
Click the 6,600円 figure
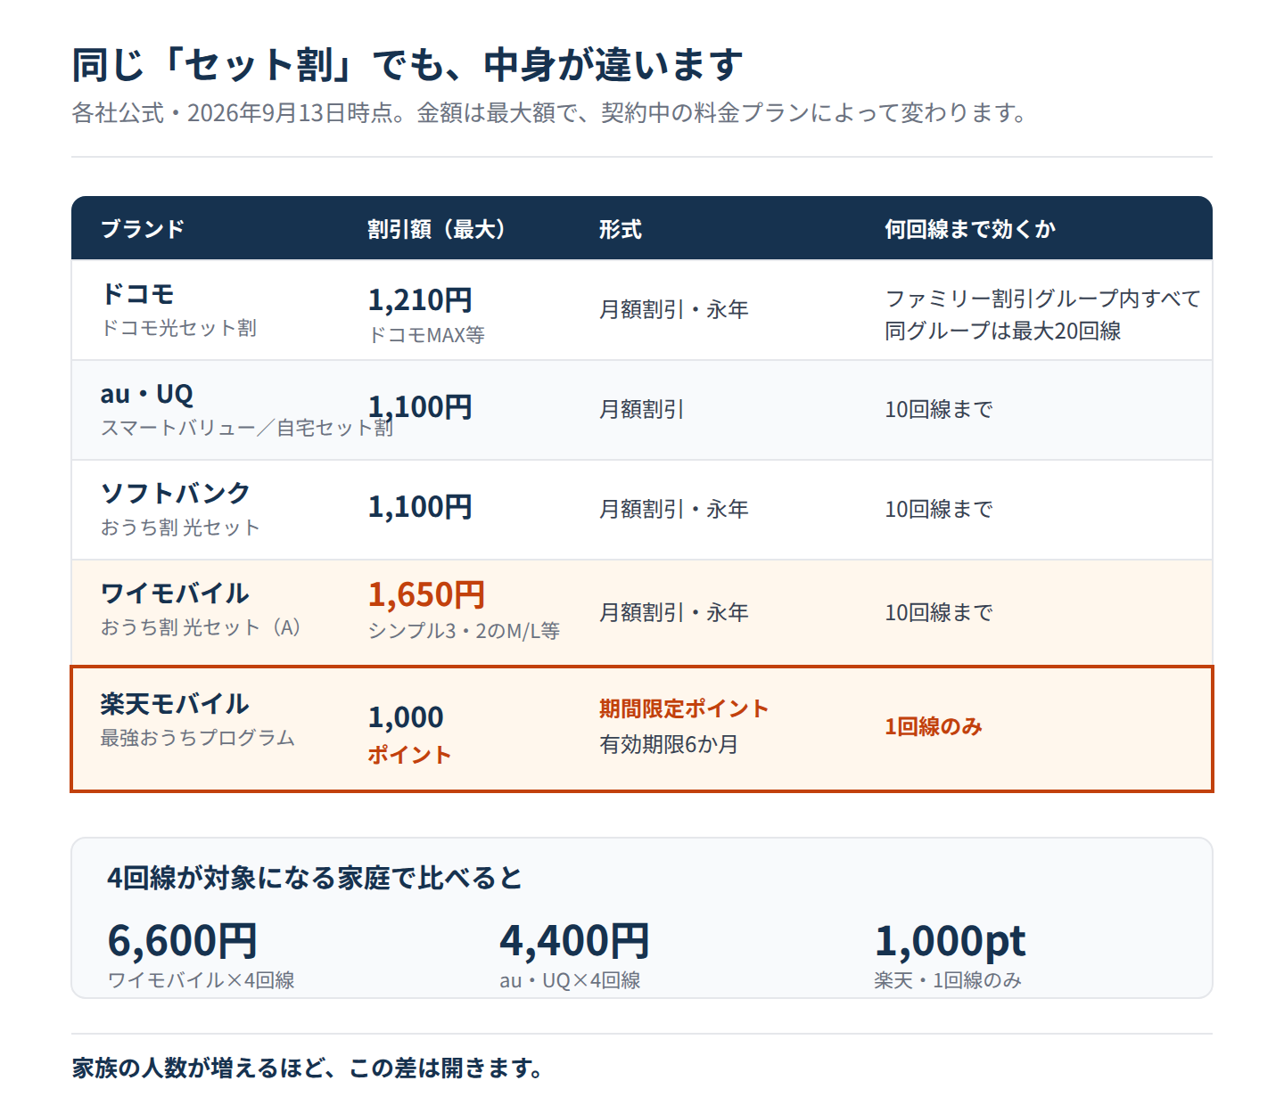pos(183,940)
